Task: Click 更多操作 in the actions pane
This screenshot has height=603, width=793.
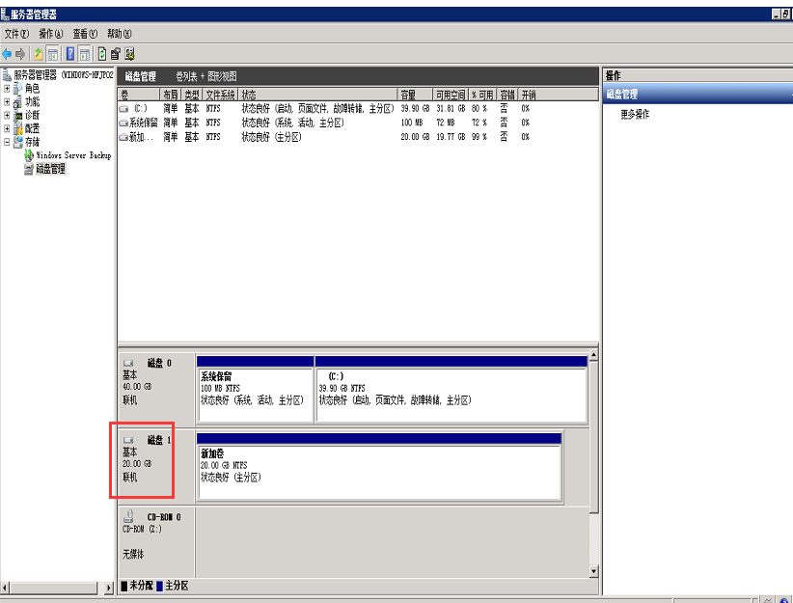Action: point(634,114)
